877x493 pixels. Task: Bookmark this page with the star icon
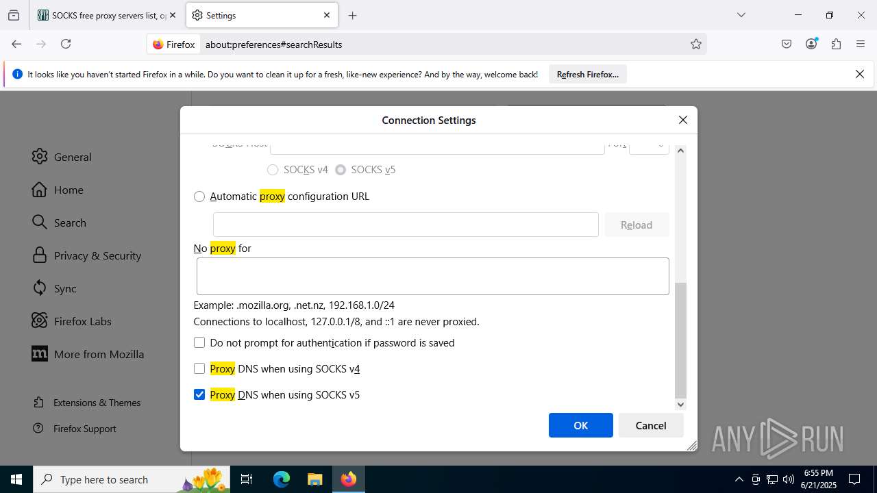(x=696, y=44)
